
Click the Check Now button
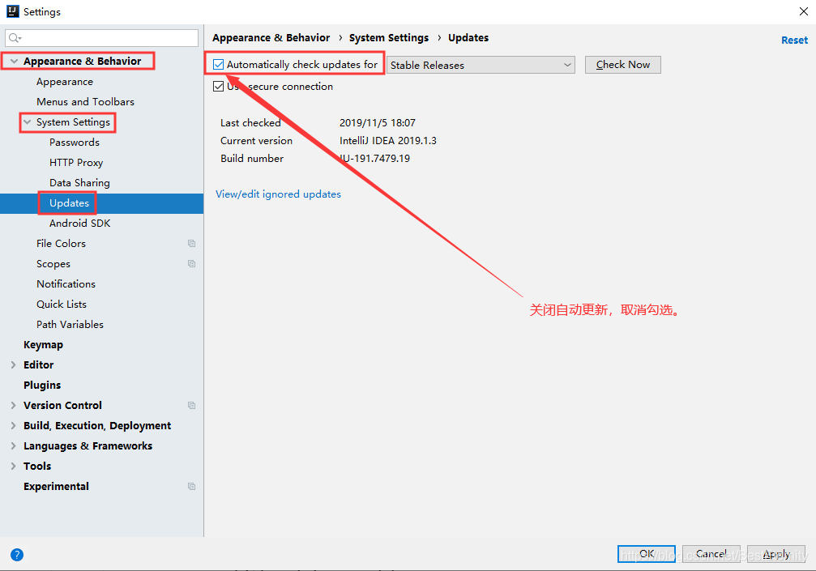(x=623, y=65)
